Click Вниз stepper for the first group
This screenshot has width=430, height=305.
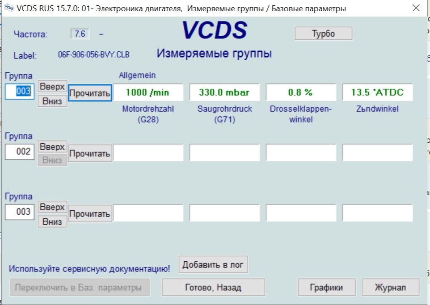52,101
